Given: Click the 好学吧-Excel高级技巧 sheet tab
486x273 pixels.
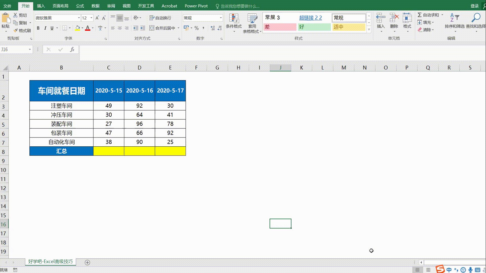Looking at the screenshot, I should point(50,262).
